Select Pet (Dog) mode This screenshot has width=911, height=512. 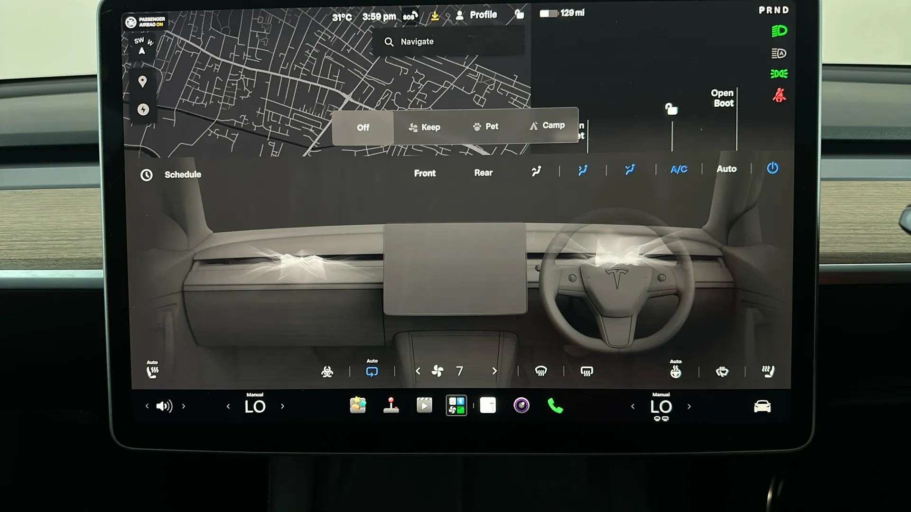(485, 127)
